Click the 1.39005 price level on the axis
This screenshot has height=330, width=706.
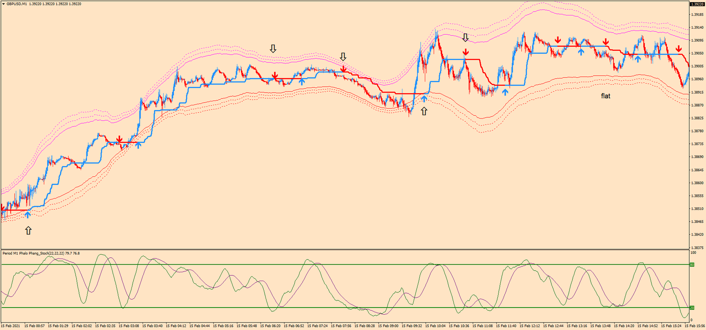697,66
